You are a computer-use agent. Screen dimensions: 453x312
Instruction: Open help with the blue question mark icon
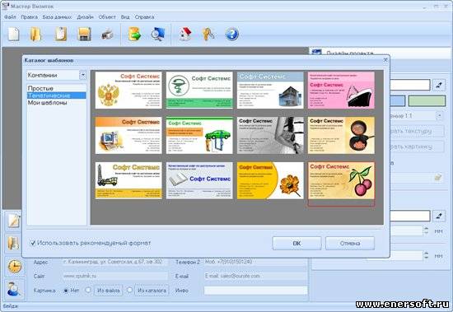(231, 34)
